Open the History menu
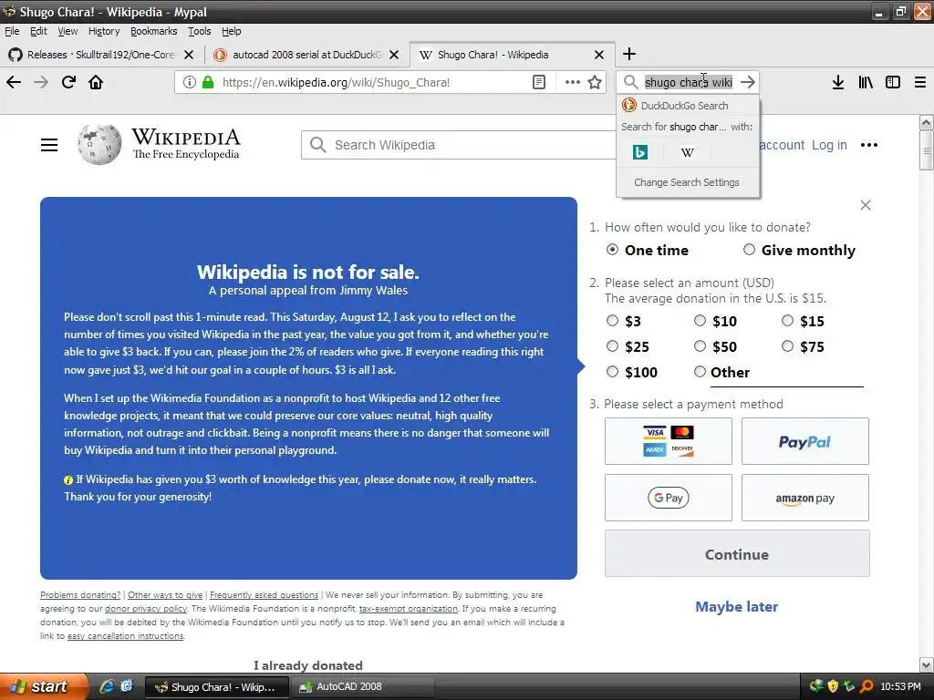The width and height of the screenshot is (934, 700). 104,31
